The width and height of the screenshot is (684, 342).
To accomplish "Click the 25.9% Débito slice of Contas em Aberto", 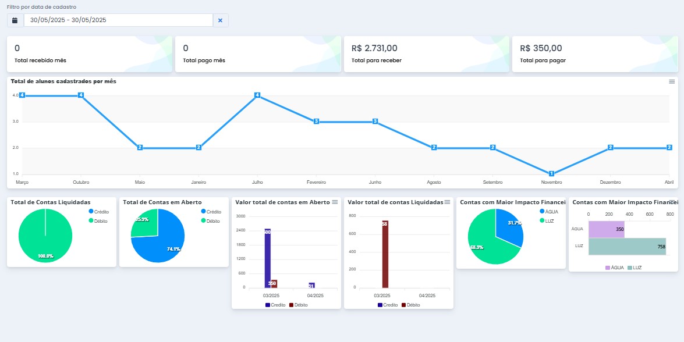I will (x=146, y=225).
